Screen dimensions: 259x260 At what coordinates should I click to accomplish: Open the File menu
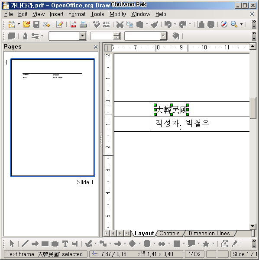9,14
